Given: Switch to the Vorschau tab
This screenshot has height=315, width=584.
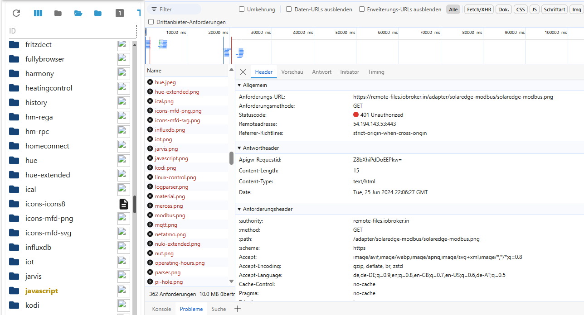Looking at the screenshot, I should (x=292, y=72).
